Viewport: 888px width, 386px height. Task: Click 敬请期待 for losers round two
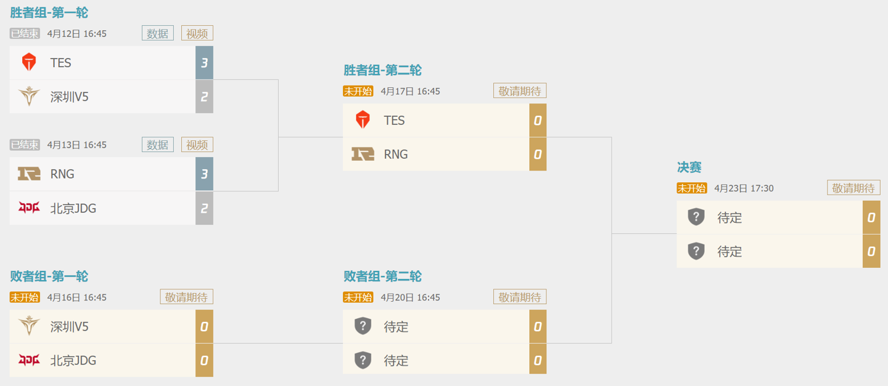[x=520, y=297]
